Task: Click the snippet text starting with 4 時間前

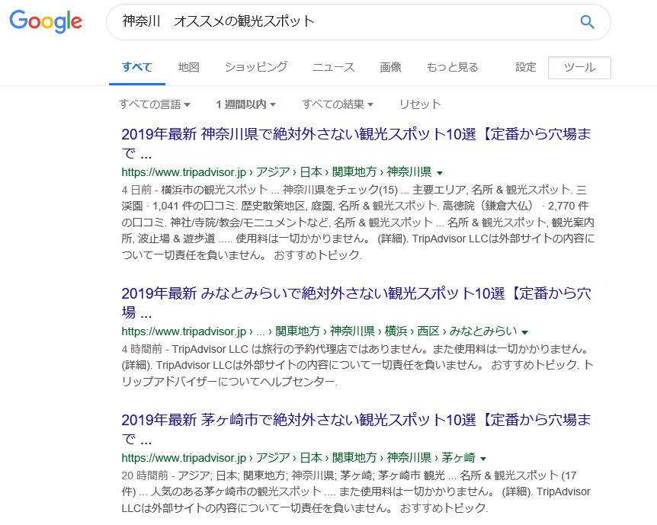Action: click(x=357, y=365)
